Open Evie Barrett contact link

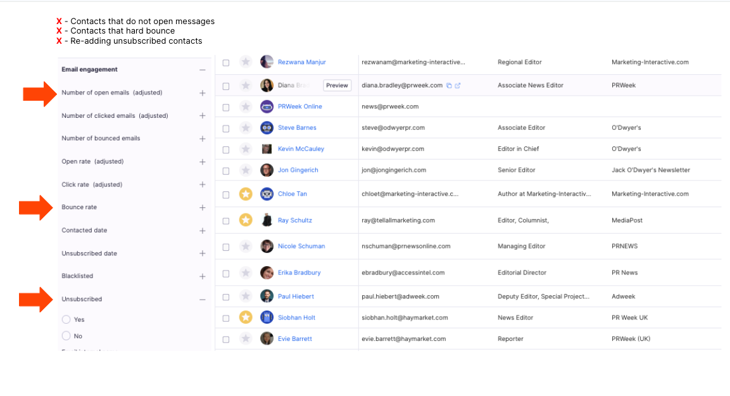point(294,339)
